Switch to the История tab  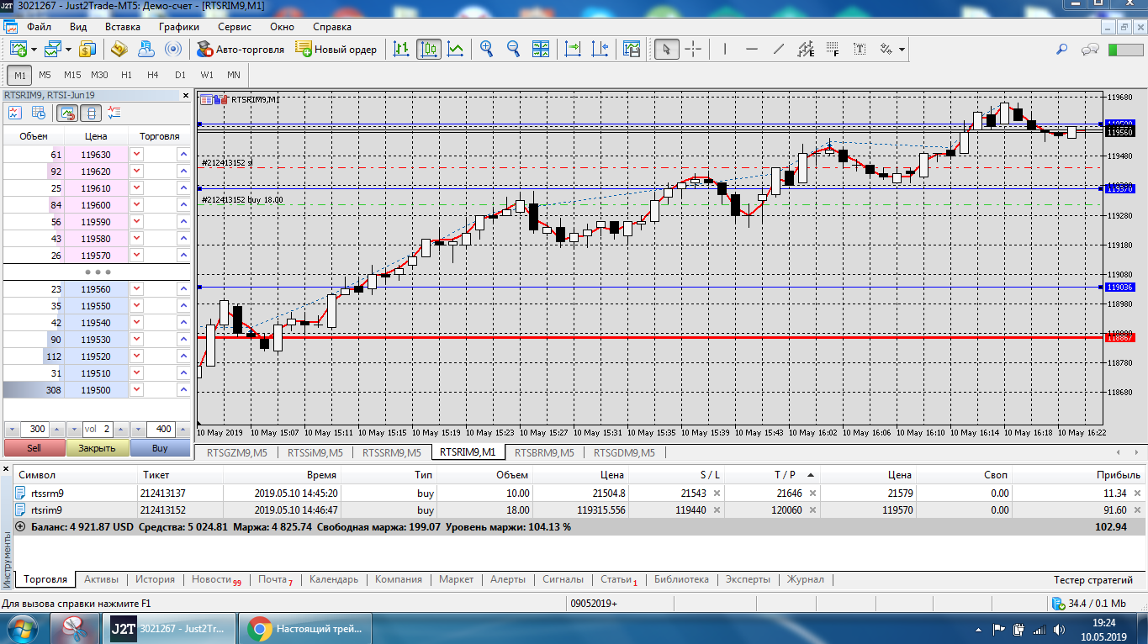click(155, 579)
